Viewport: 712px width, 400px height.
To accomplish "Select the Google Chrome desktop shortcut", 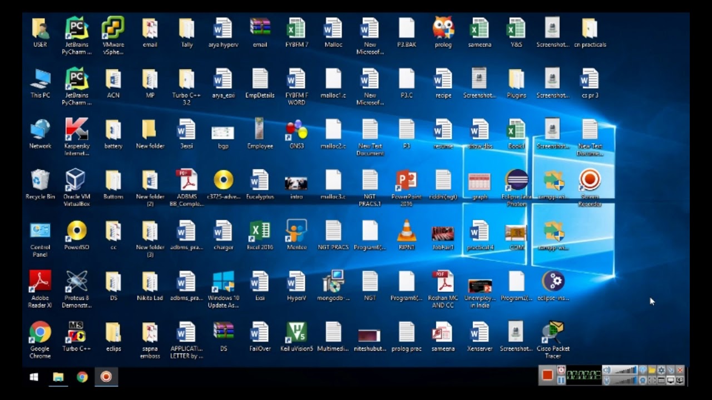I will [x=40, y=339].
